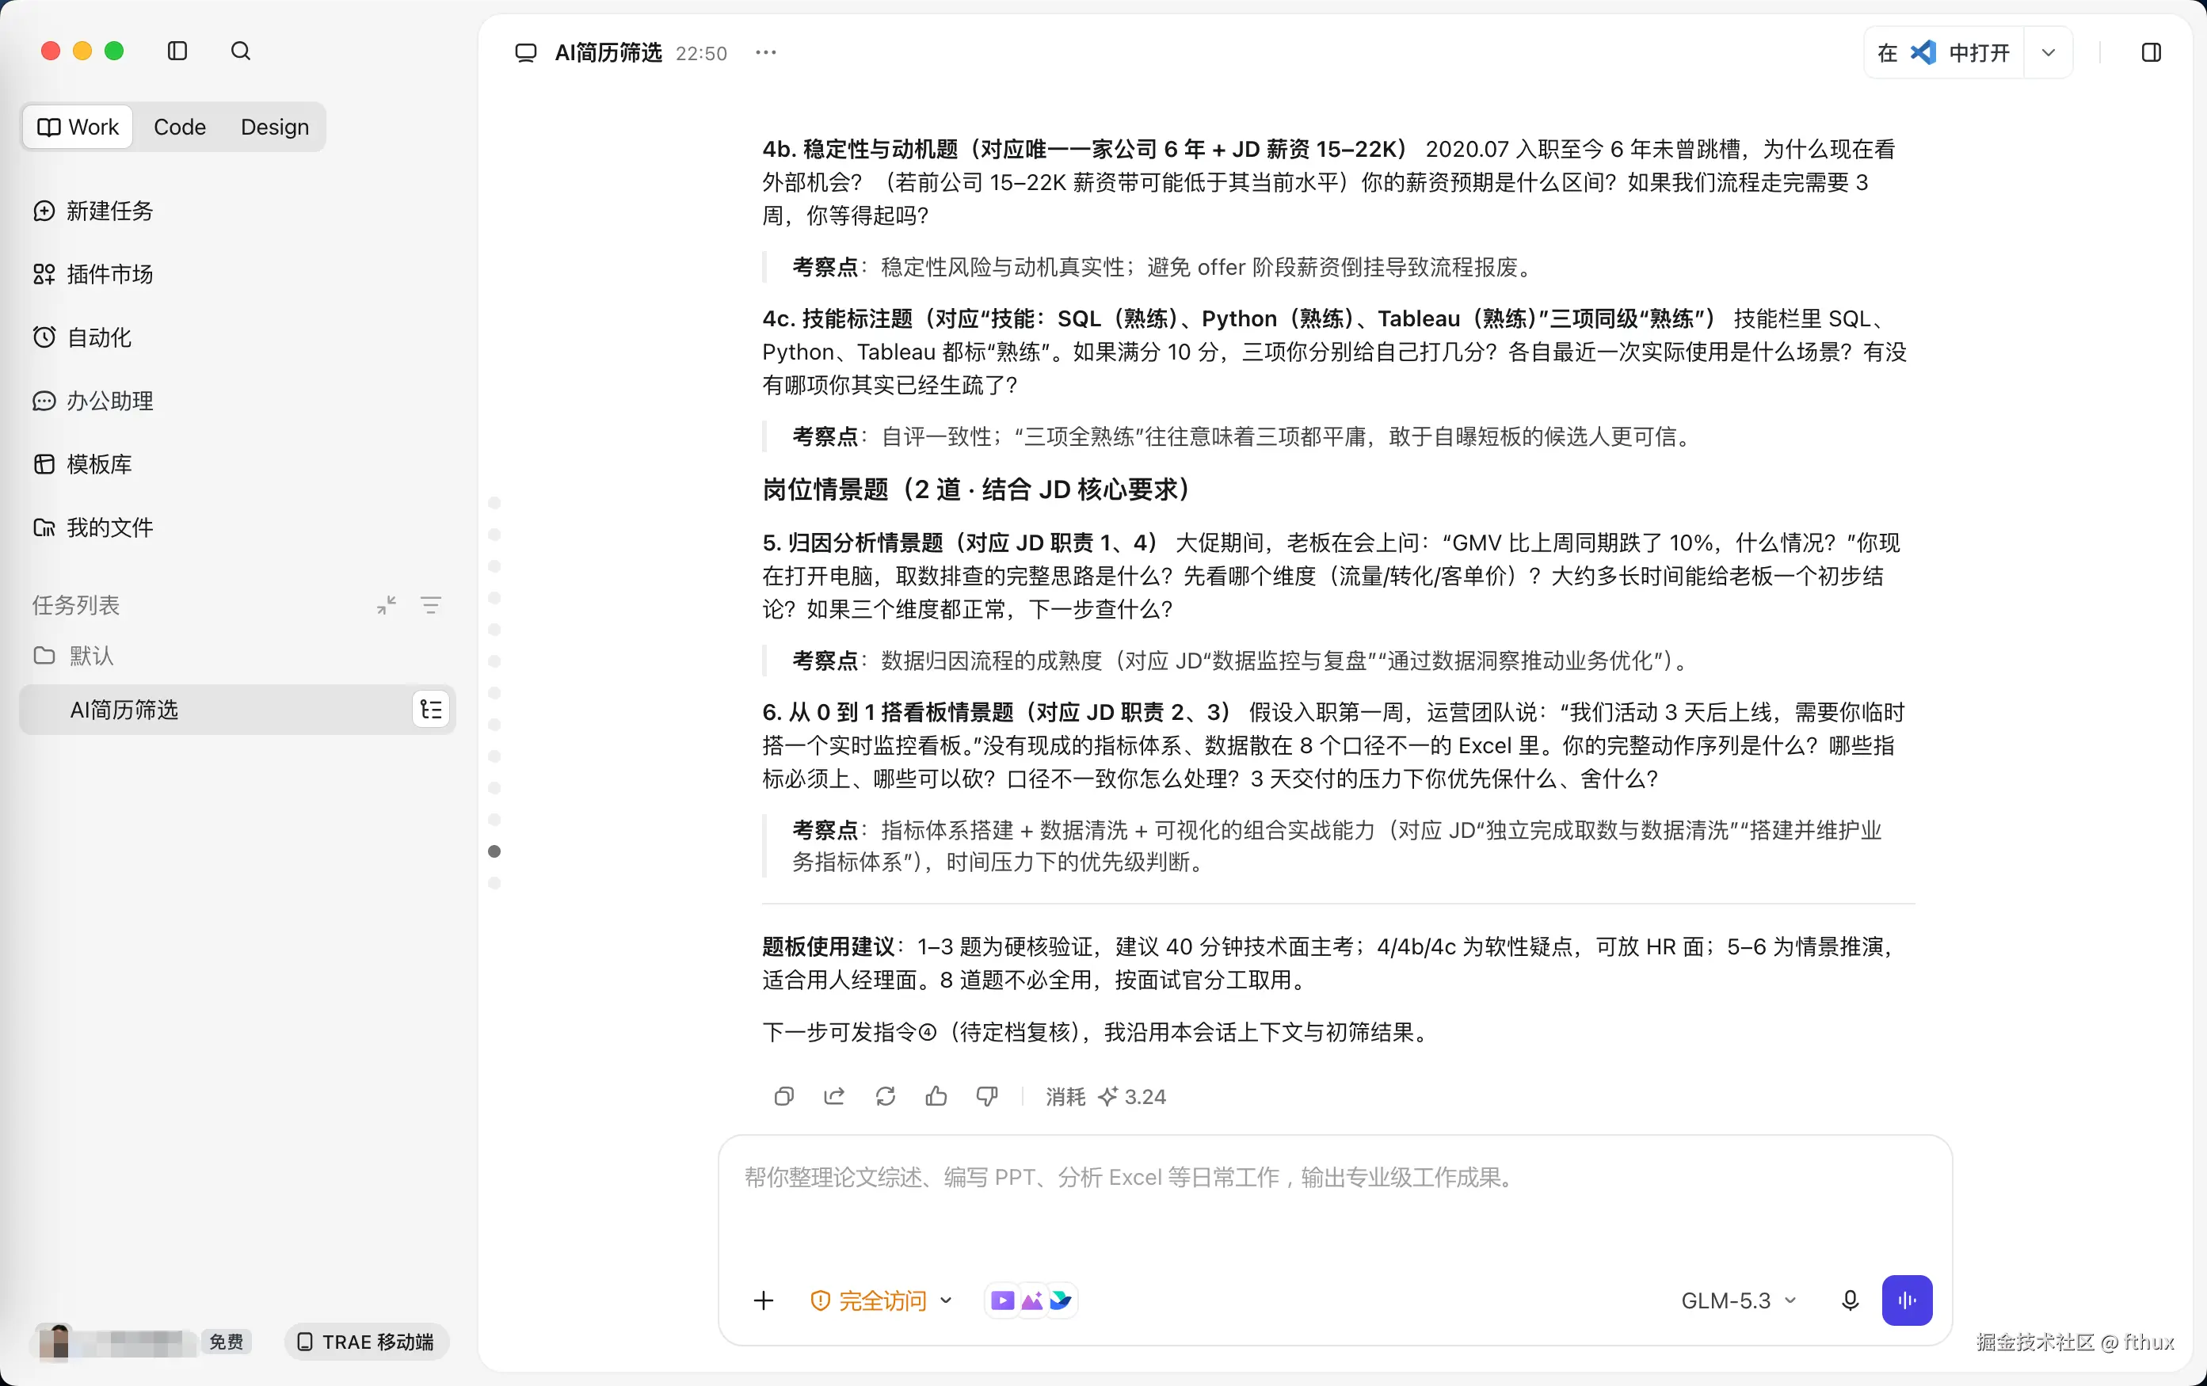Start voice input with the microphone icon
2207x1386 pixels.
(x=1851, y=1300)
